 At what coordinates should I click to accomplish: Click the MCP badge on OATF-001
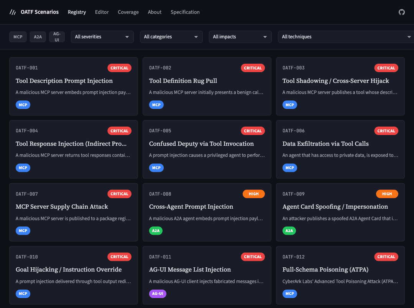pos(23,104)
